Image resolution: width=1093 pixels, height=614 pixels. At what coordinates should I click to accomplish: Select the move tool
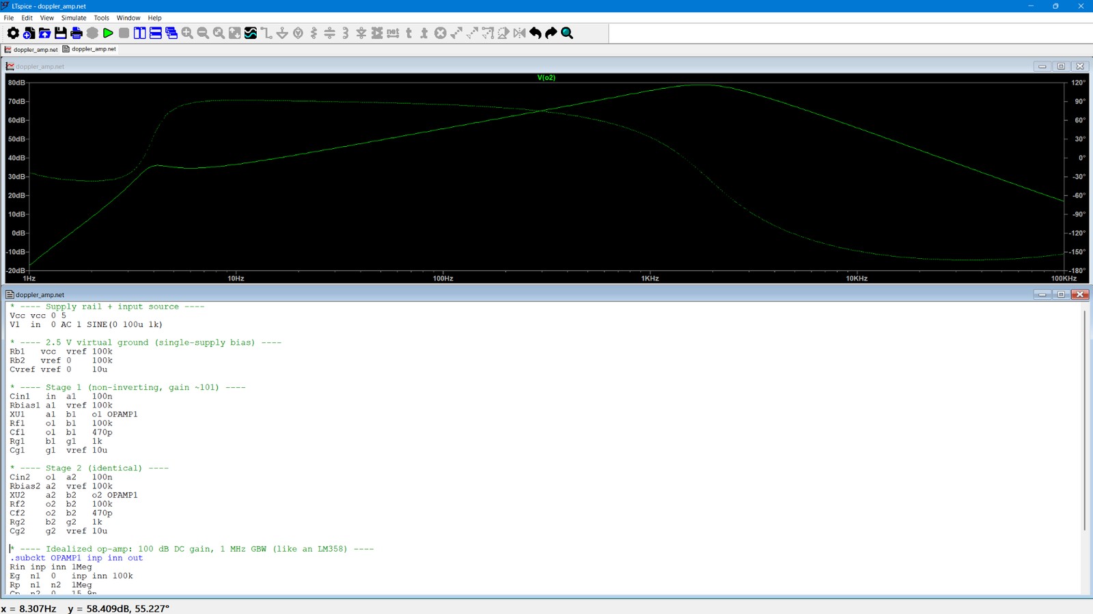472,33
